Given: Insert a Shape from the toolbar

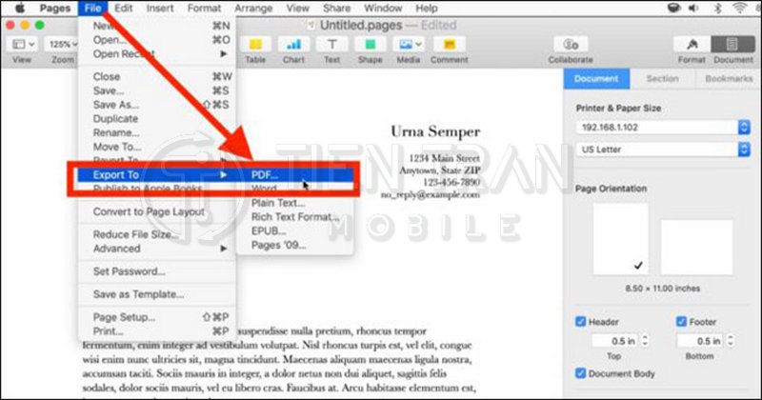Looking at the screenshot, I should [x=370, y=45].
